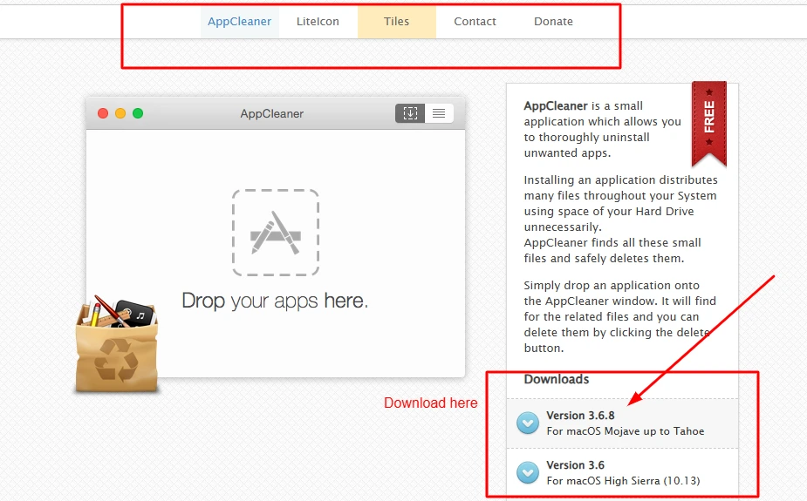Click the red "Download here" annotation
Image resolution: width=807 pixels, height=501 pixels.
(x=430, y=403)
